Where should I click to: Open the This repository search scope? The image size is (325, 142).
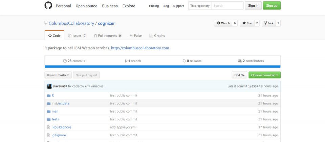(200, 6)
